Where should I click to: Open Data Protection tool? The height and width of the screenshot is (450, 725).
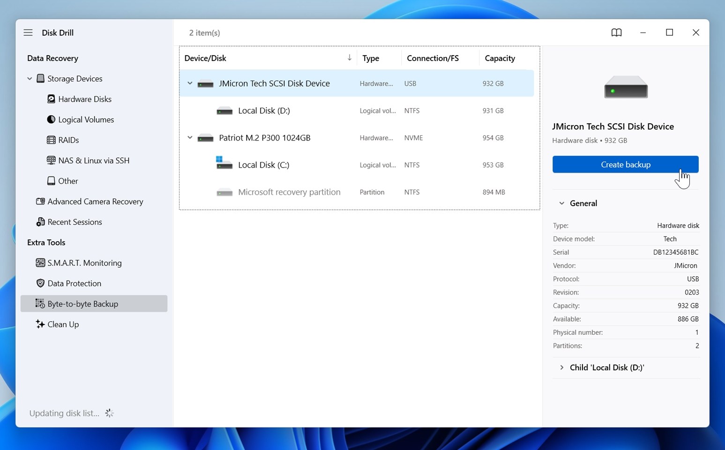point(74,284)
